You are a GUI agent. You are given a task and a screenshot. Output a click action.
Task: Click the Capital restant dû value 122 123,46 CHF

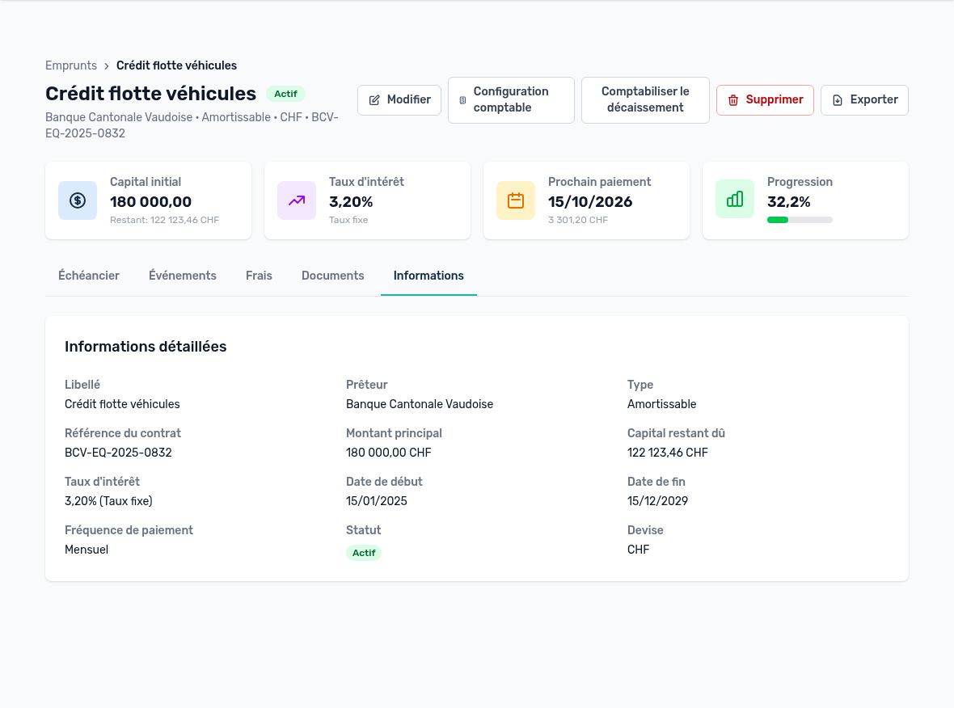coord(668,453)
